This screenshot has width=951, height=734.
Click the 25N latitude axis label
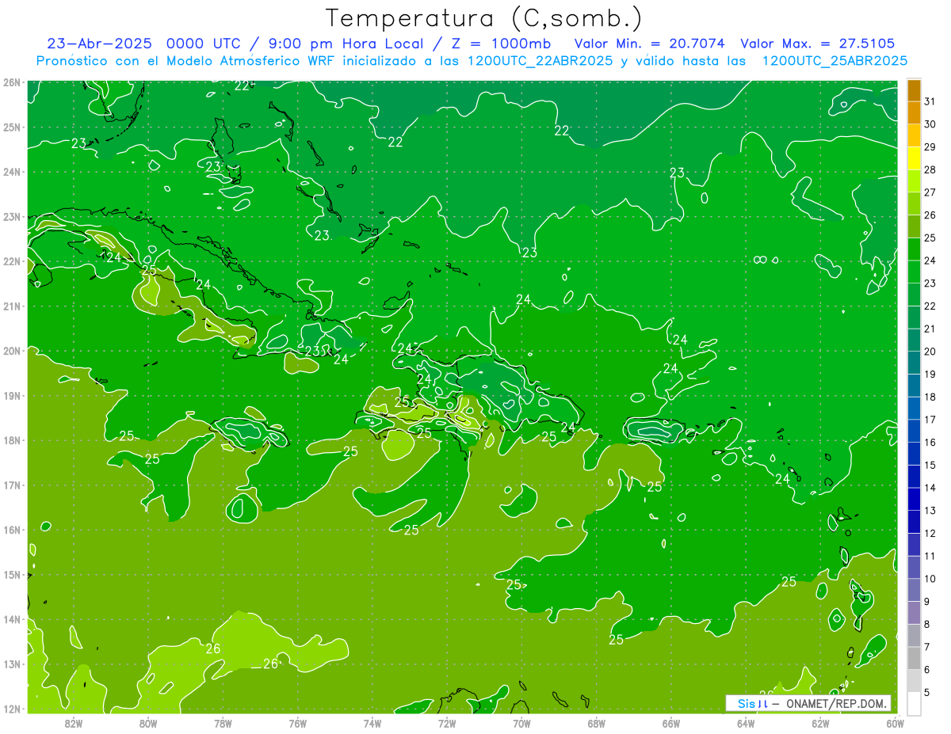(x=12, y=127)
